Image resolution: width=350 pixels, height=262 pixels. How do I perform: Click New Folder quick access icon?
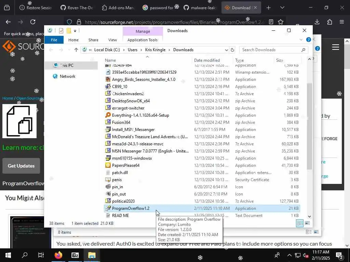[69, 31]
